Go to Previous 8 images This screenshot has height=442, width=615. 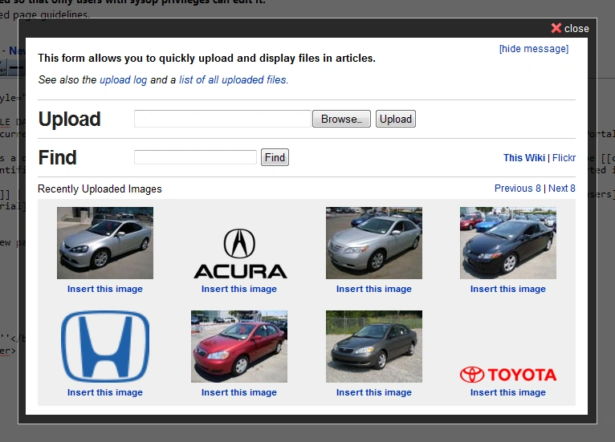click(517, 188)
